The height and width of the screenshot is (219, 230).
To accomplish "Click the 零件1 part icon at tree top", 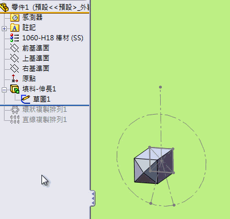I will click(x=4, y=7).
